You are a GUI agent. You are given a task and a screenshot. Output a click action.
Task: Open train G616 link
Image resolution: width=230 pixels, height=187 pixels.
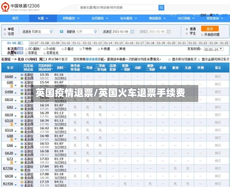pyautogui.click(x=9, y=99)
